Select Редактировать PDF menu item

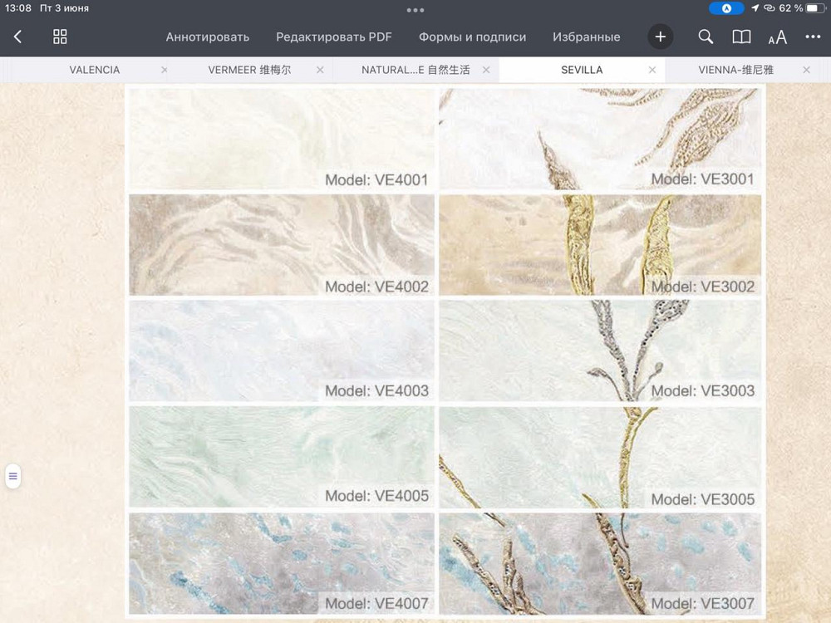pyautogui.click(x=334, y=37)
